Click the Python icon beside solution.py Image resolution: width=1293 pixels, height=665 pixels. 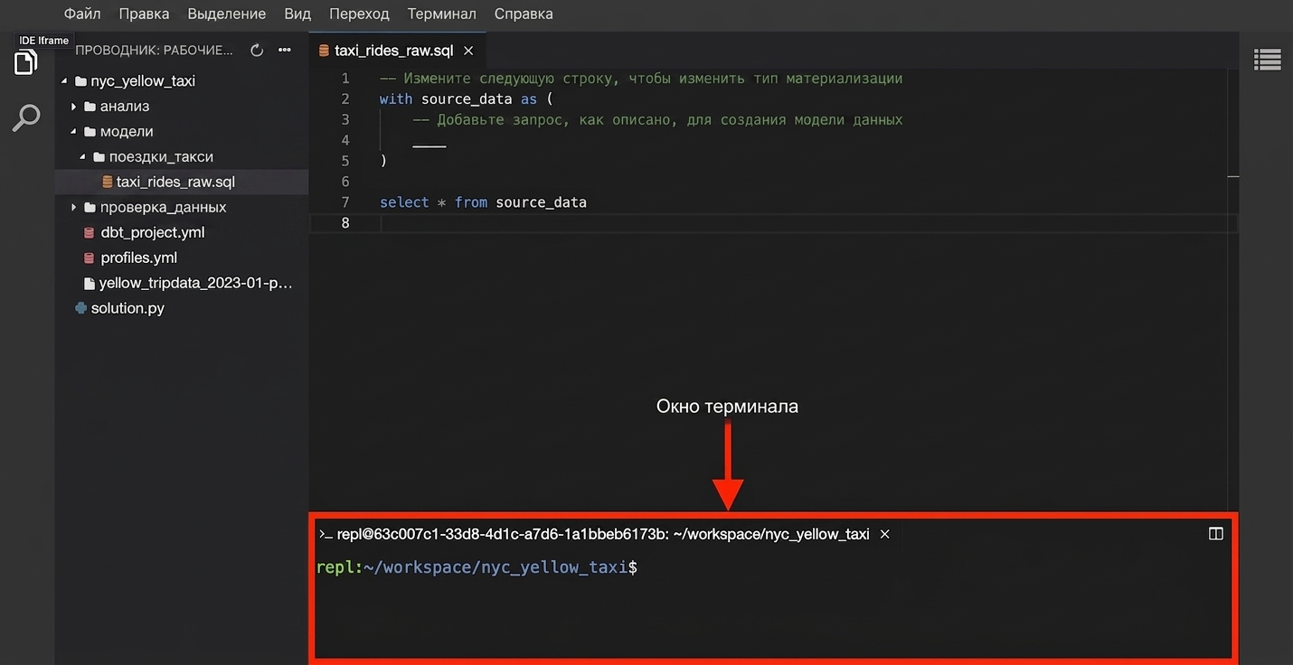pyautogui.click(x=81, y=308)
